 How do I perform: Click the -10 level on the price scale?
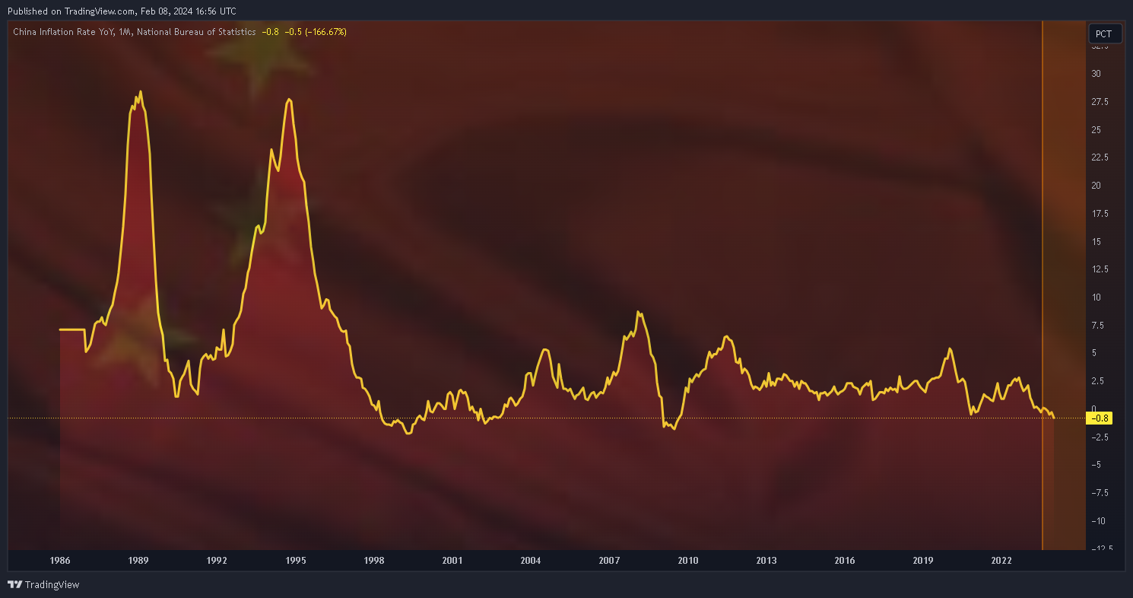(1099, 520)
